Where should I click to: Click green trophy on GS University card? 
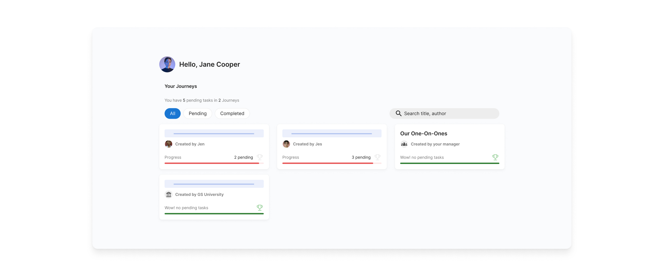point(260,207)
